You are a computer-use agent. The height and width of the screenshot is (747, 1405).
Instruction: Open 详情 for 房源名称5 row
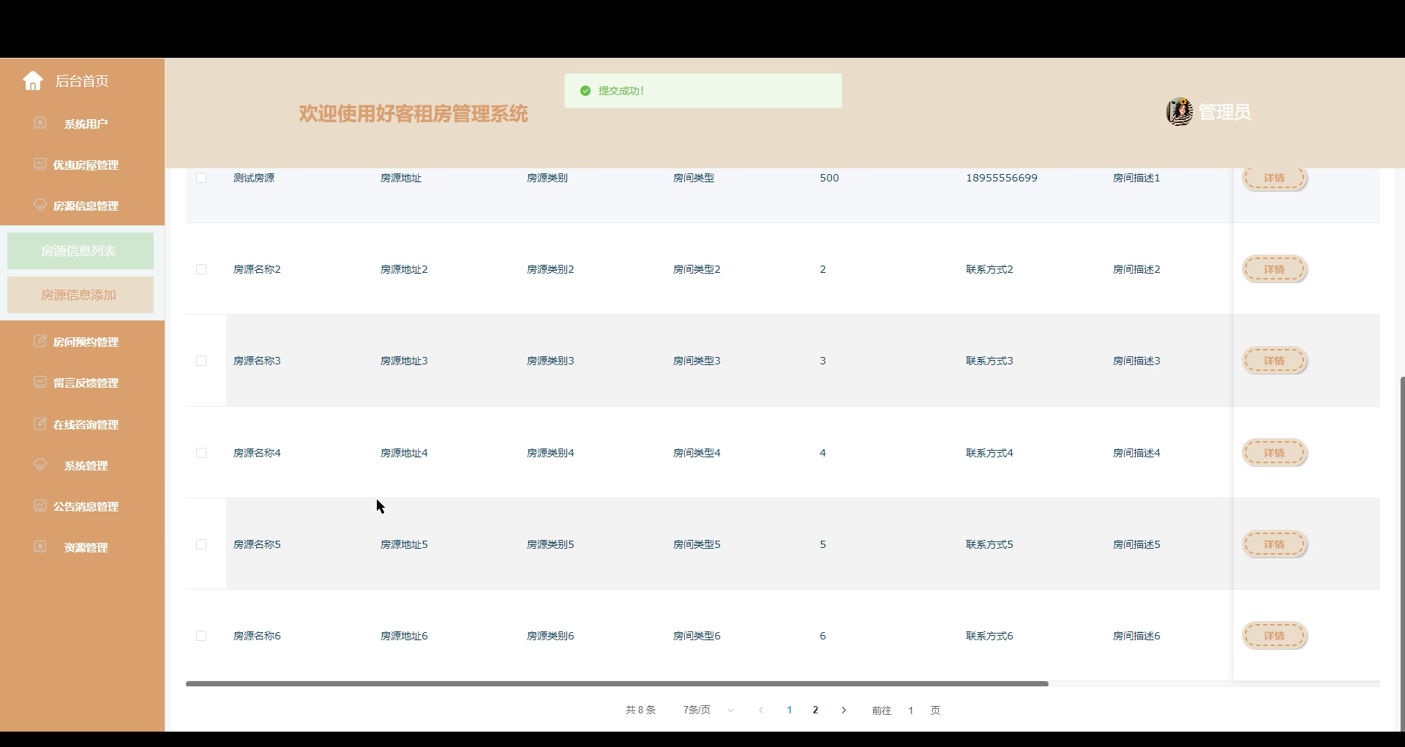pos(1274,544)
